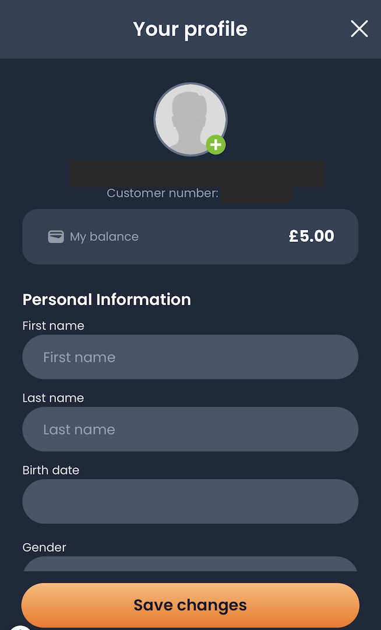Click the First name field label

[x=54, y=325]
